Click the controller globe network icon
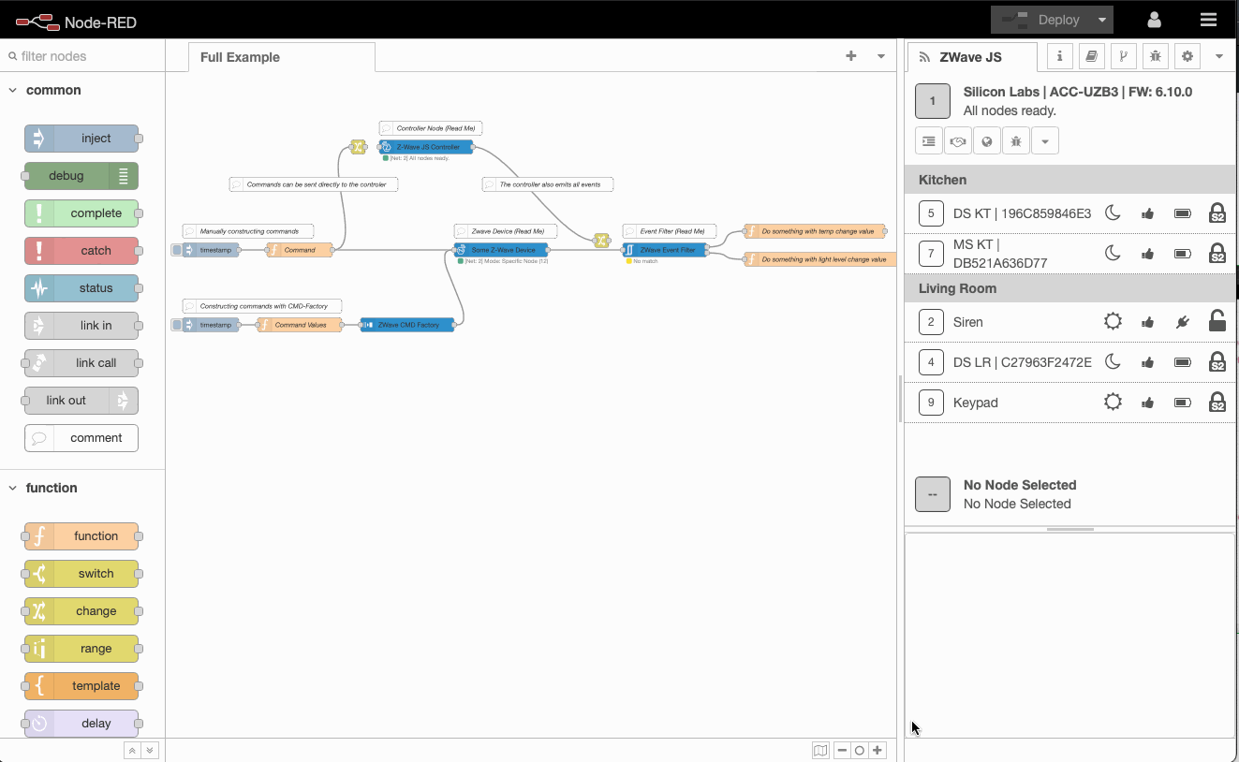This screenshot has width=1239, height=762. [986, 141]
